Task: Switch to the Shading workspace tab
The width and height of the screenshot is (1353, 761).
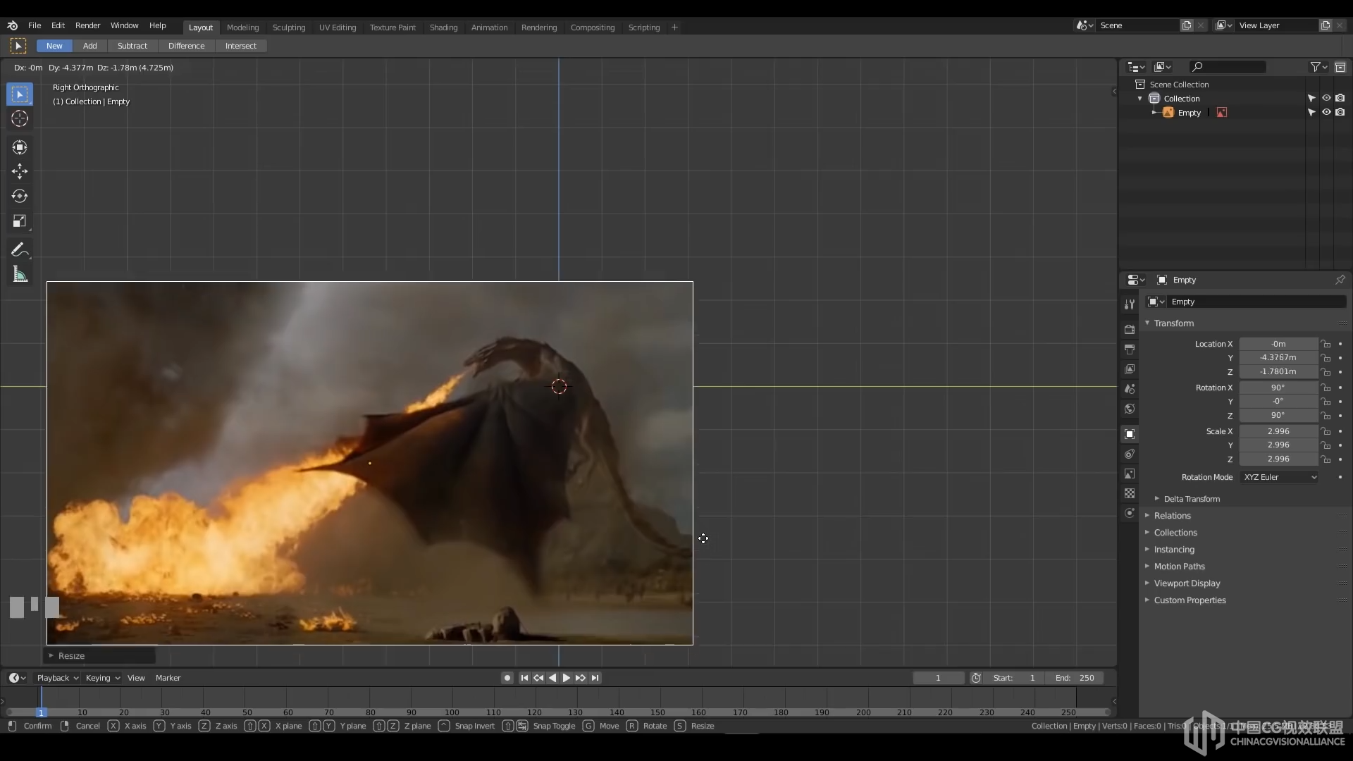Action: tap(443, 27)
